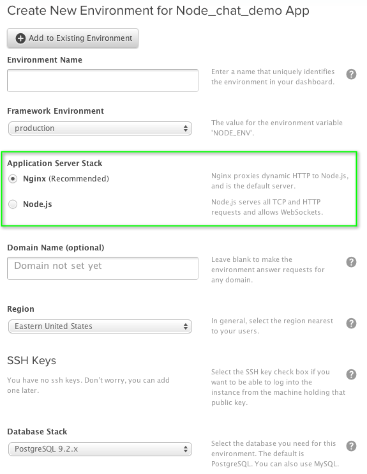Click 'select the region nearest' hint text
367x474 pixels.
pyautogui.click(x=272, y=326)
